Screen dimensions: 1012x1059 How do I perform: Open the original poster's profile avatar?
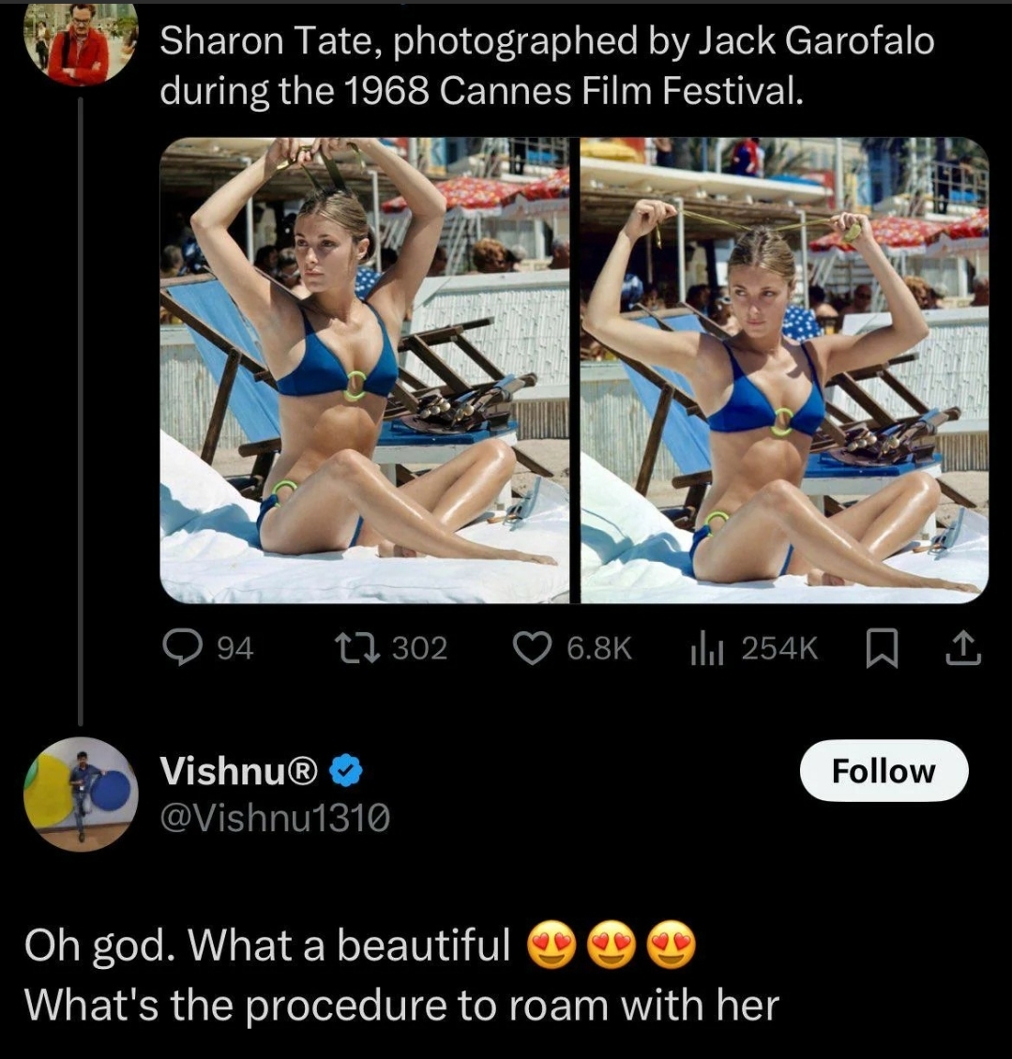click(81, 42)
